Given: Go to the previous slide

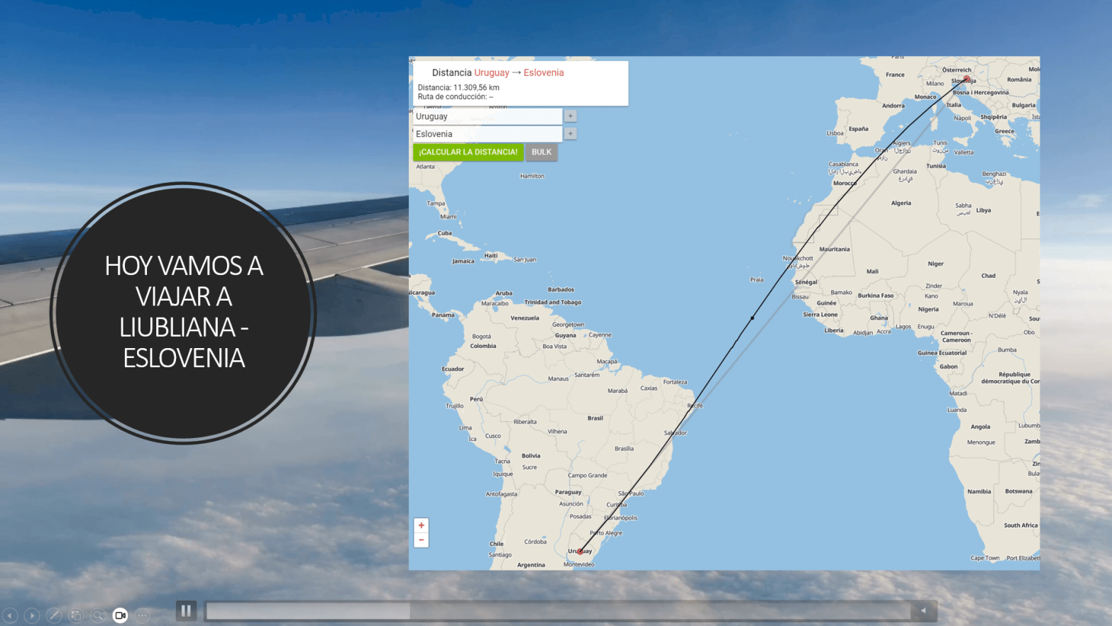Looking at the screenshot, I should pos(10,615).
